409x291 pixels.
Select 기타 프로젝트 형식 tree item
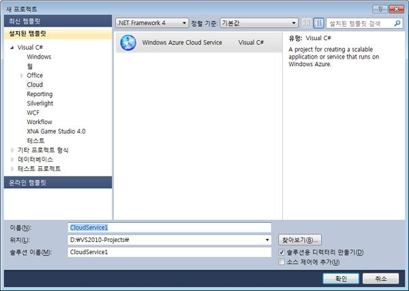pyautogui.click(x=43, y=150)
